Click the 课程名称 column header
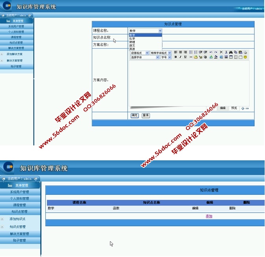The image size is (265, 257). point(79,202)
